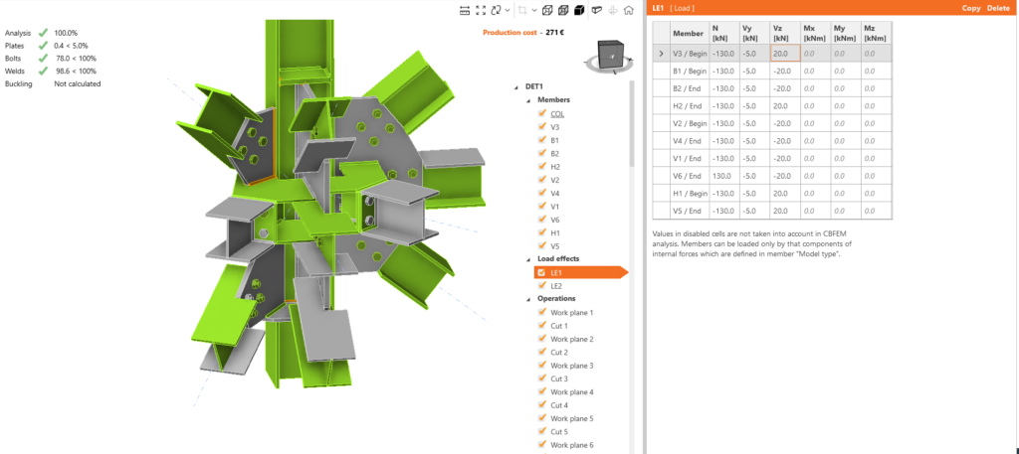
Task: Click the scrollbar thumb of the project tree
Action: click(x=631, y=123)
